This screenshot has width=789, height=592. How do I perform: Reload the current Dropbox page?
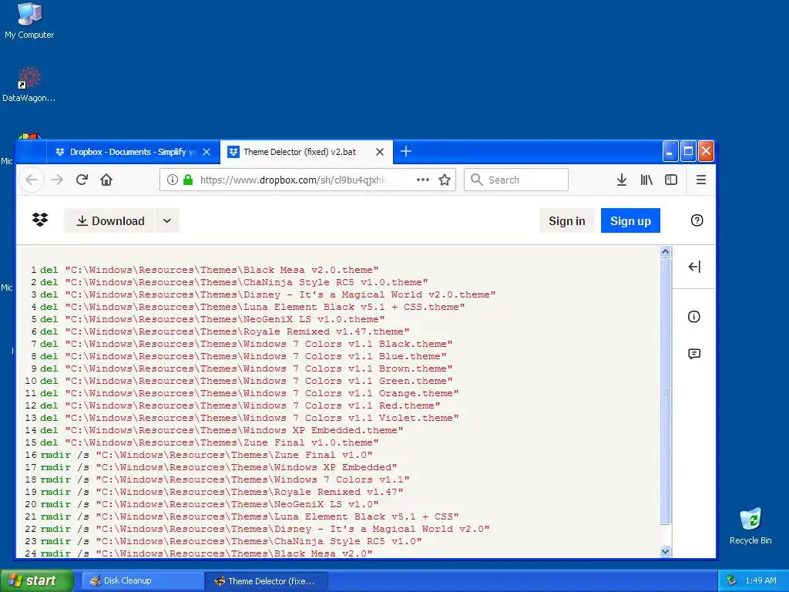[x=82, y=180]
